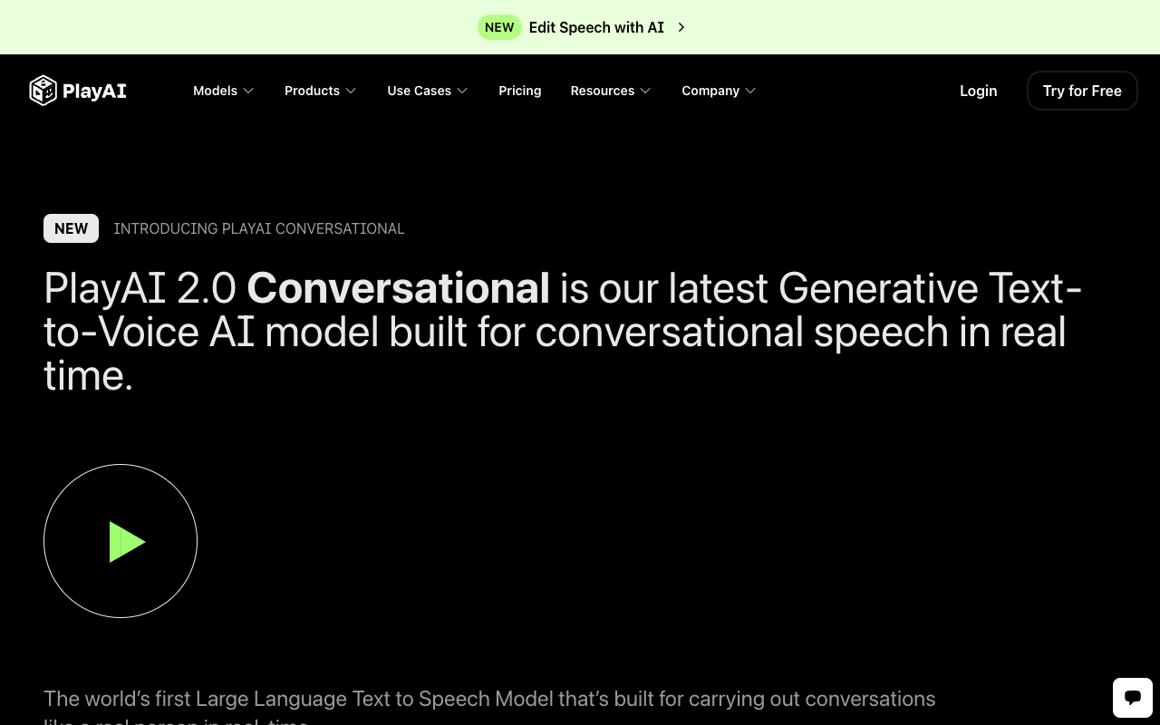Expand the Resources dropdown menu

pos(611,91)
